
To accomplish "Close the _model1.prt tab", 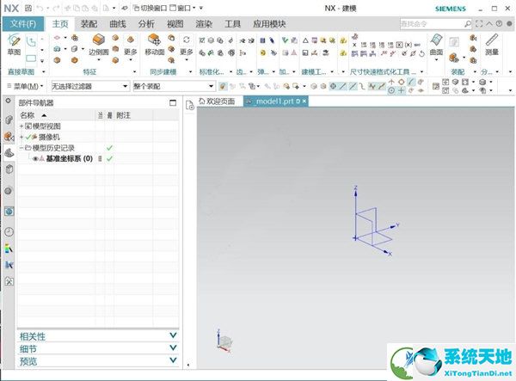I will point(304,101).
